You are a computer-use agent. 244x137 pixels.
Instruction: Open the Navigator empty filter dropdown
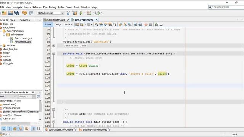click(x=34, y=97)
